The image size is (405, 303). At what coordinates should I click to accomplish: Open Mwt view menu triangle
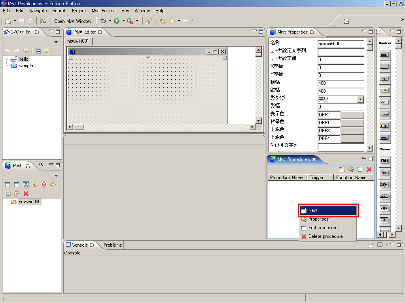click(56, 176)
